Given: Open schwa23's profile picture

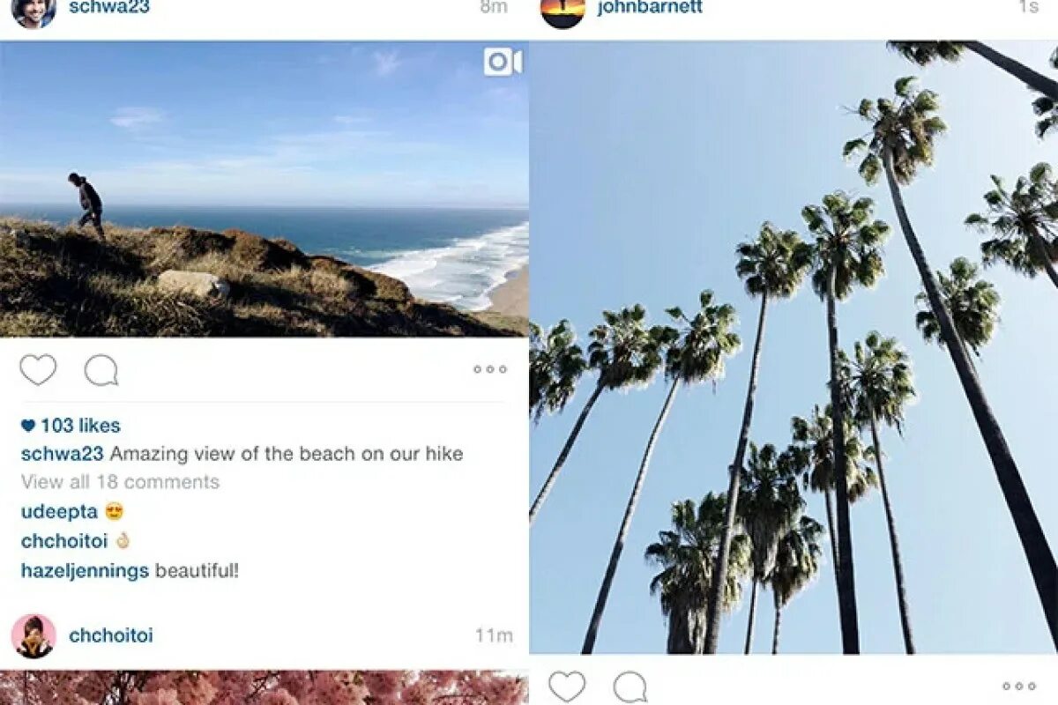Looking at the screenshot, I should [x=34, y=9].
